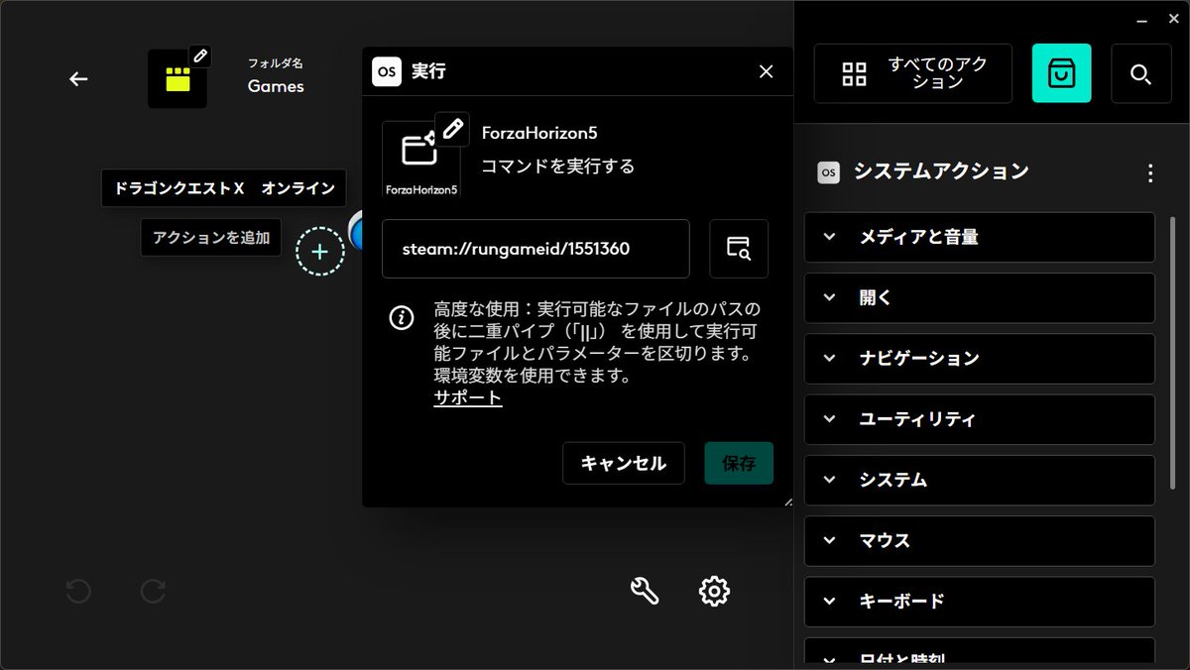The width and height of the screenshot is (1190, 670).
Task: Minimize the application window
Action: pyautogui.click(x=1142, y=20)
